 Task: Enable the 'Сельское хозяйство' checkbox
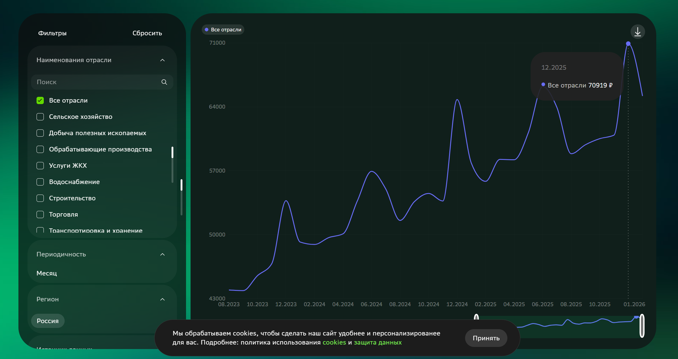[40, 117]
